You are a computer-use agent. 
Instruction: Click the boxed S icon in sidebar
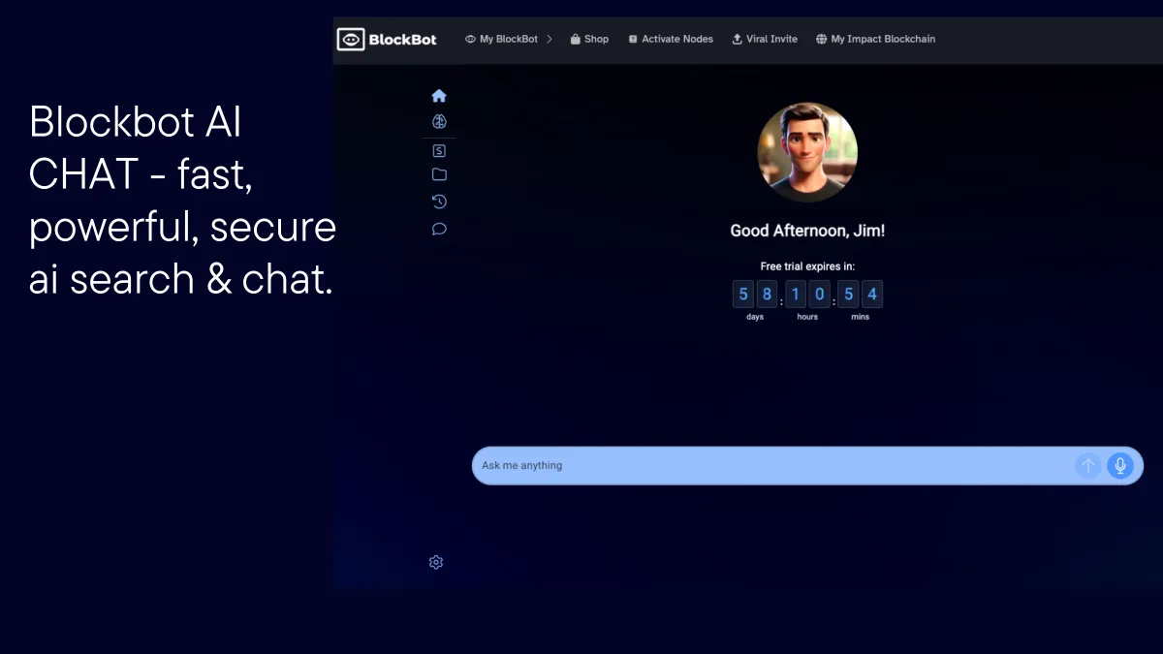click(439, 150)
